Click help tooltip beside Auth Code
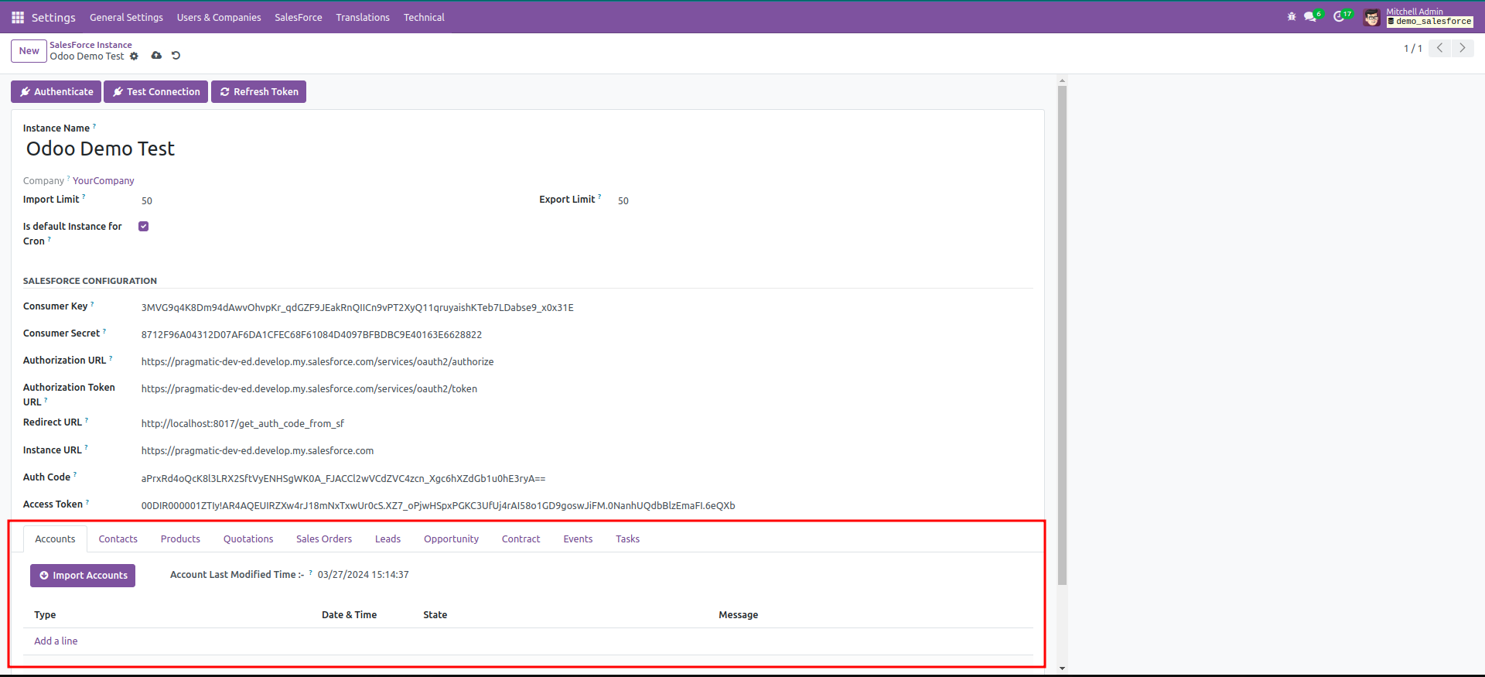 75,474
